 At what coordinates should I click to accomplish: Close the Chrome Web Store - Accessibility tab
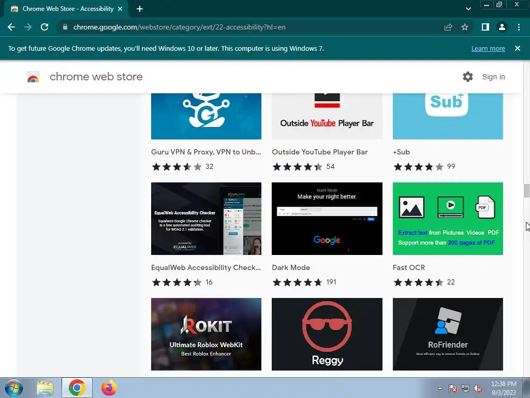pos(120,9)
